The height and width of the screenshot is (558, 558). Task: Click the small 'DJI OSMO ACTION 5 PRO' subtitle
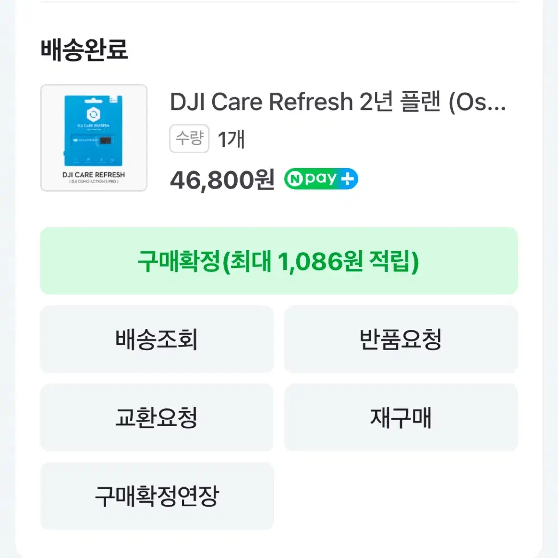[94, 182]
